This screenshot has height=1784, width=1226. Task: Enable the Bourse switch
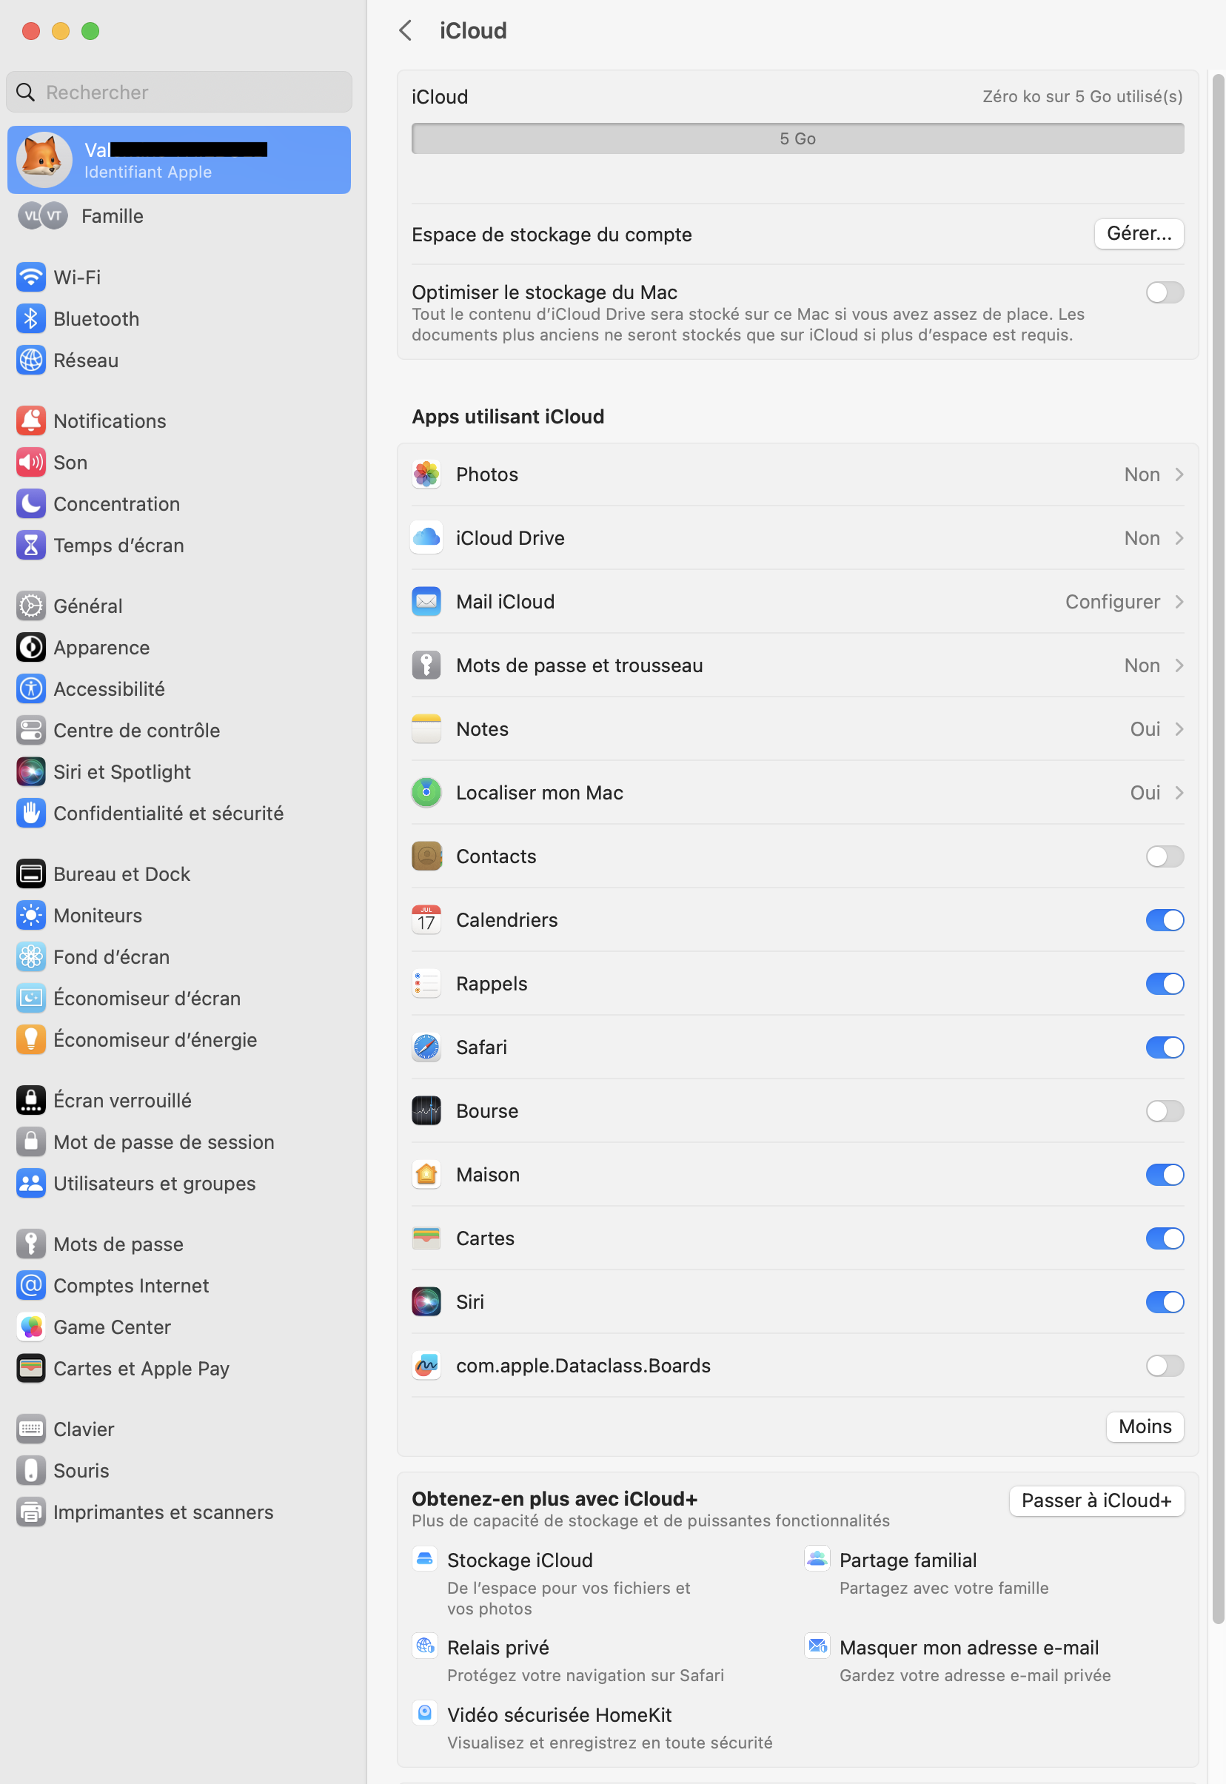pos(1165,1111)
